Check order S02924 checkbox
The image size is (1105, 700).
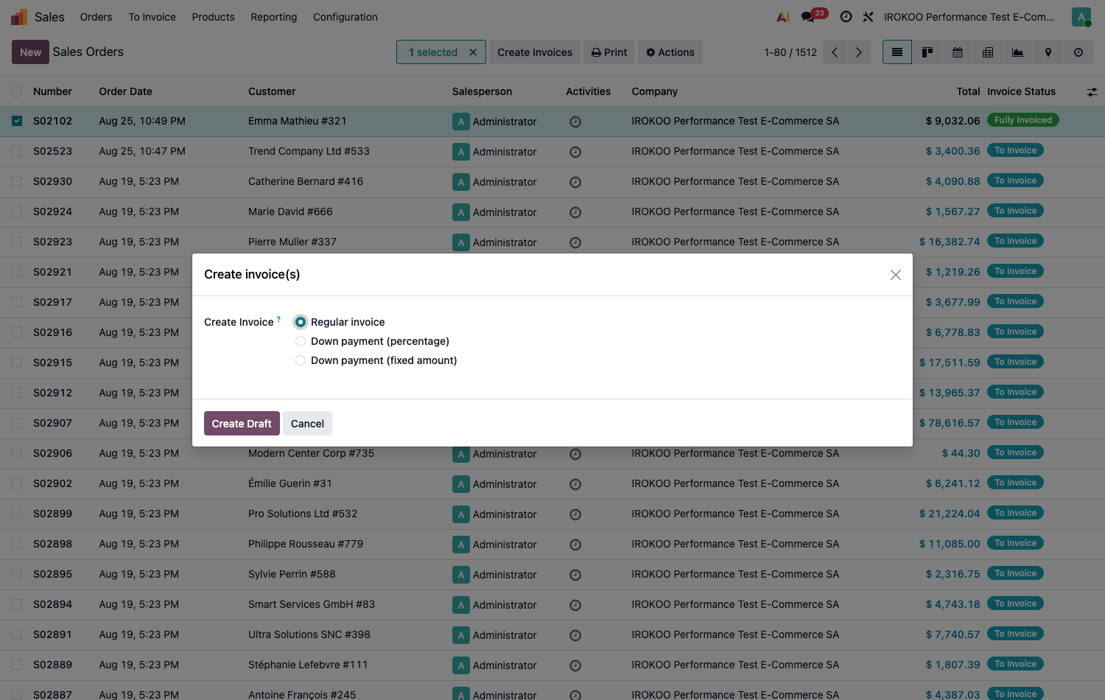pos(17,211)
